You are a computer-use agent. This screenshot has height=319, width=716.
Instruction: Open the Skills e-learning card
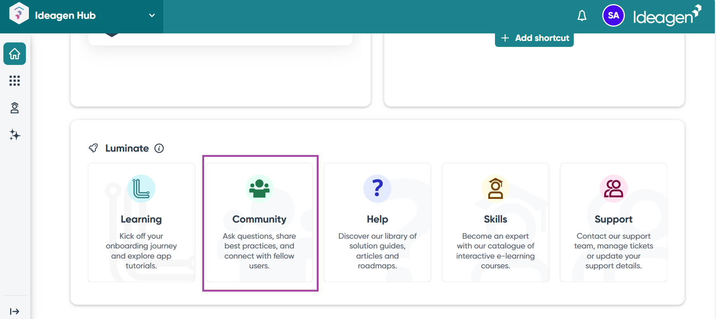pyautogui.click(x=495, y=222)
